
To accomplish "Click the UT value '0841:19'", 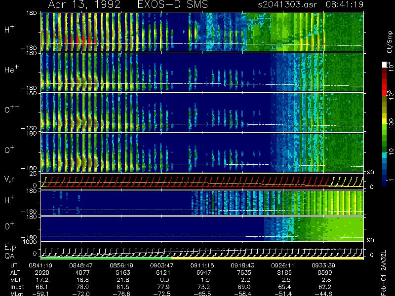I will [40, 265].
